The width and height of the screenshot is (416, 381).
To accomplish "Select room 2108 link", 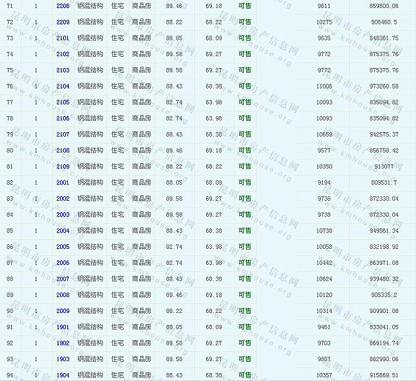I will point(63,151).
